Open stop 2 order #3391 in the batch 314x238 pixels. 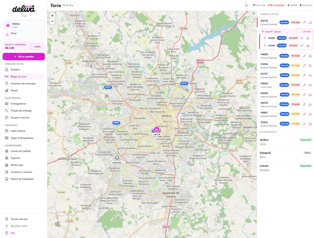pyautogui.click(x=286, y=46)
